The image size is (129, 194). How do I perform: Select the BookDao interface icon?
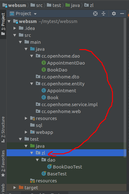44,70
